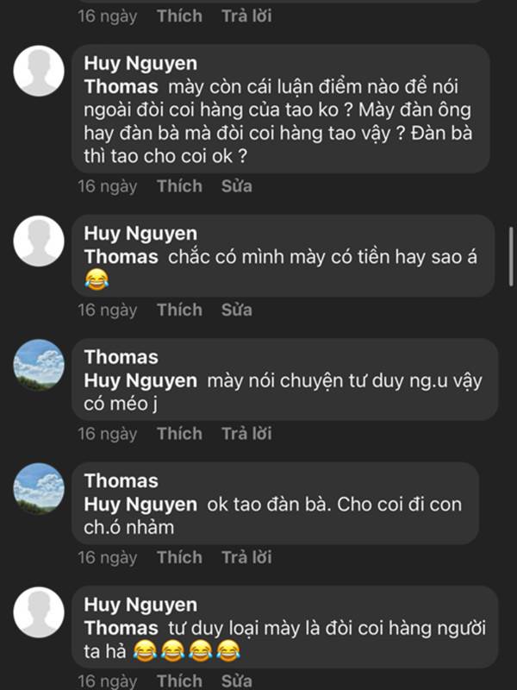The image size is (517, 690).
Task: Click Huy Nguyen's avatar beside the 'tư duy loại mày' comment
Action: [x=40, y=613]
